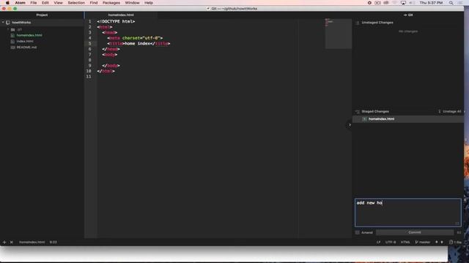Open the View menu
The height and width of the screenshot is (263, 469).
click(58, 3)
